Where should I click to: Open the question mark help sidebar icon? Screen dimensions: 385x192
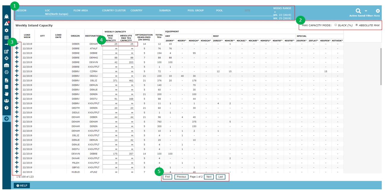point(6,108)
